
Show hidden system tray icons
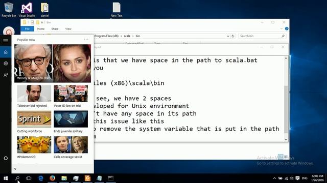pos(274,178)
